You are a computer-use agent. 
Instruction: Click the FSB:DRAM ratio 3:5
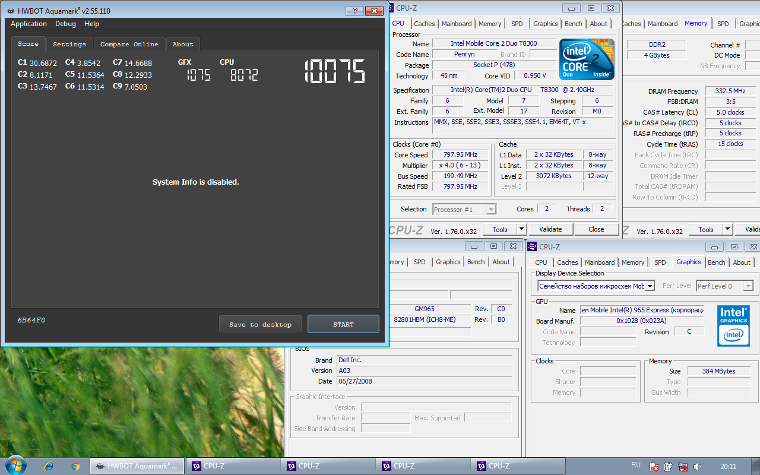pyautogui.click(x=731, y=102)
